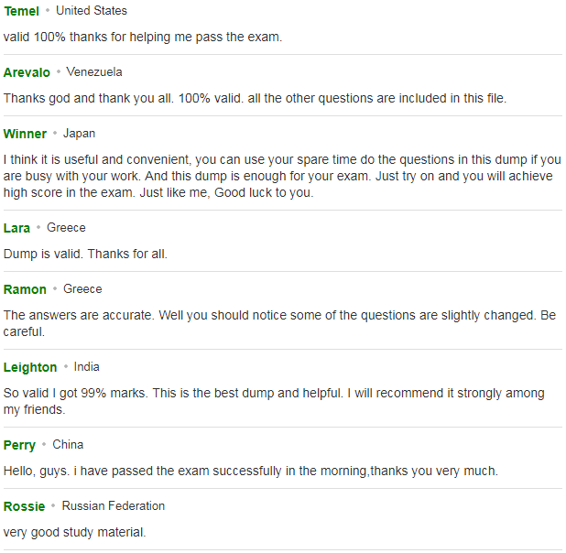Click reviewer name Ramon

pos(25,289)
